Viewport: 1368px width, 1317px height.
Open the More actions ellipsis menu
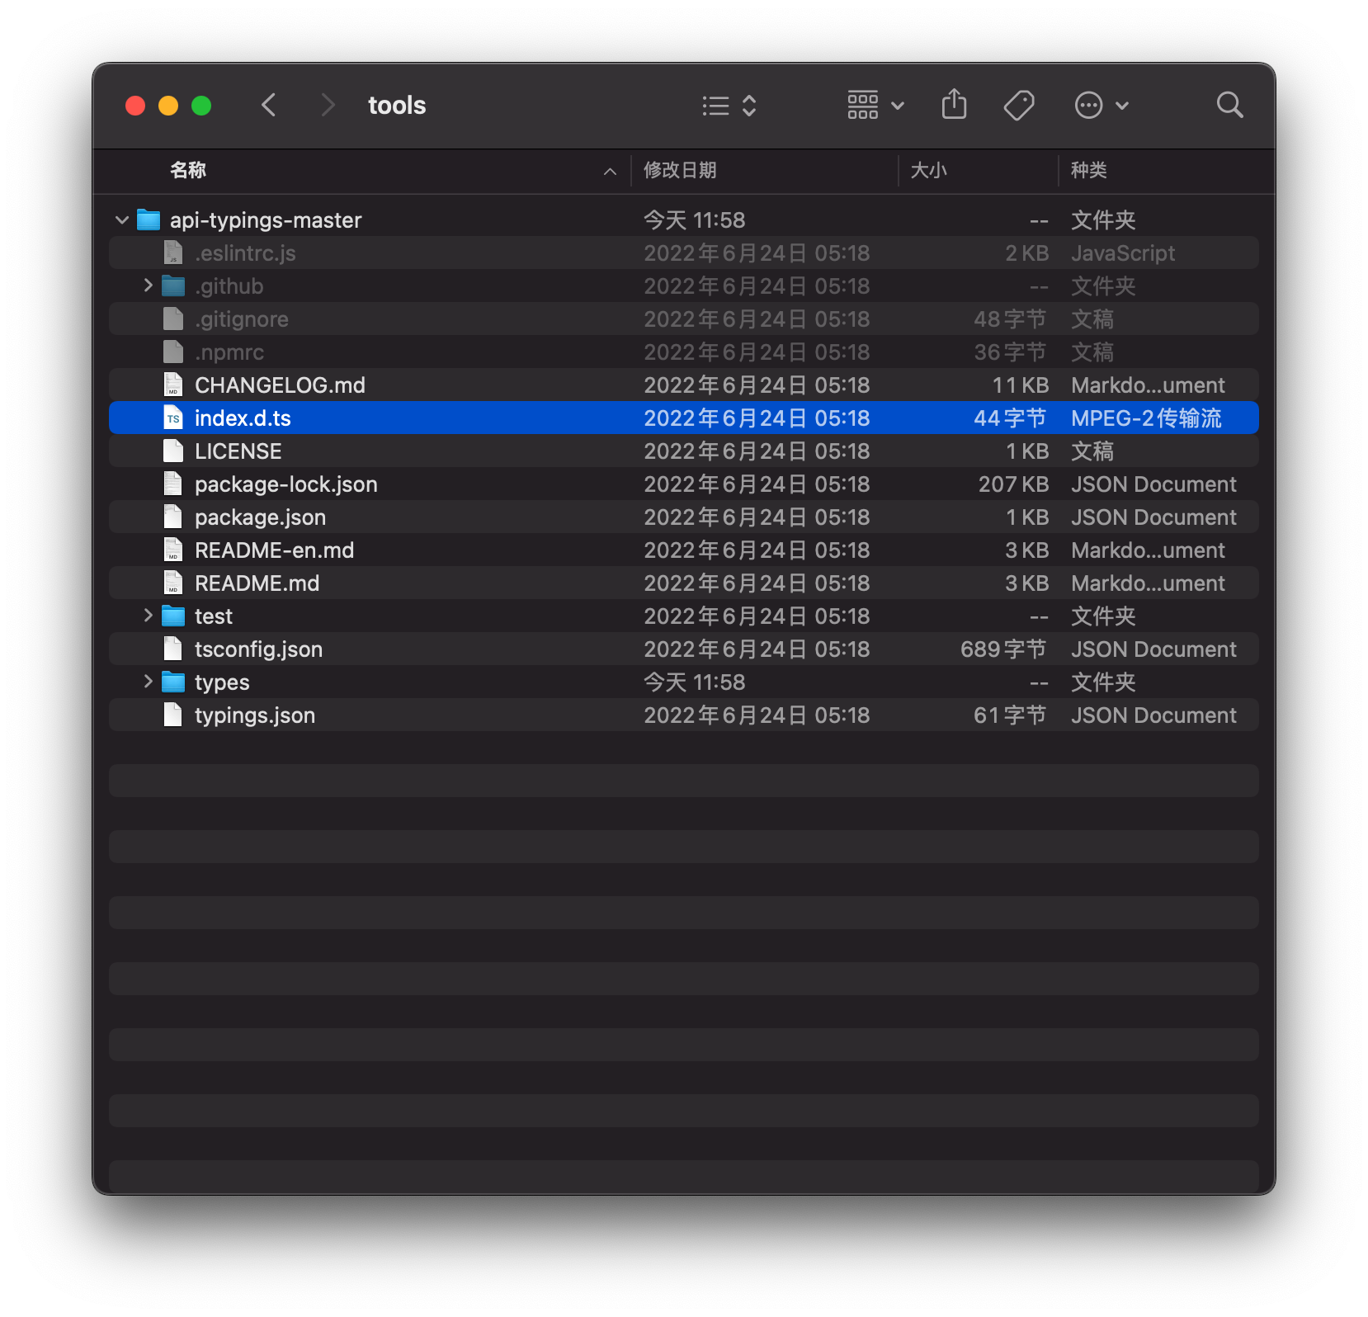[1101, 106]
